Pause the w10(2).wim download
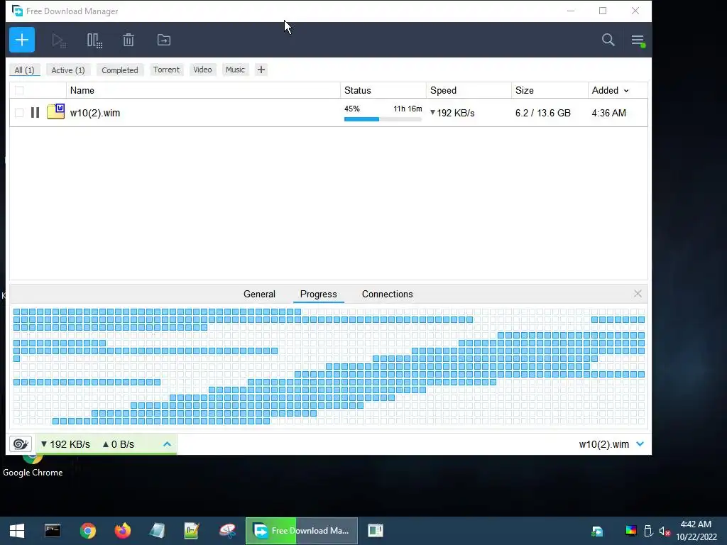 [35, 113]
